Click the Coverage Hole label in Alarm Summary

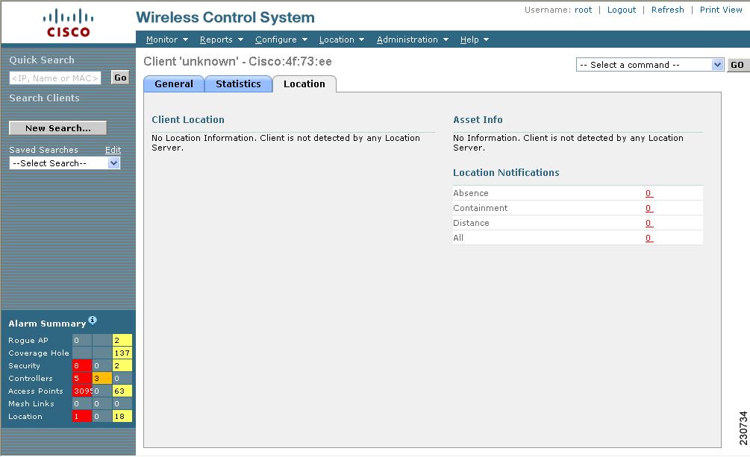tap(39, 353)
